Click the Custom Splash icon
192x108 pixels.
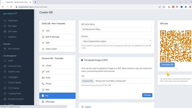5,82
